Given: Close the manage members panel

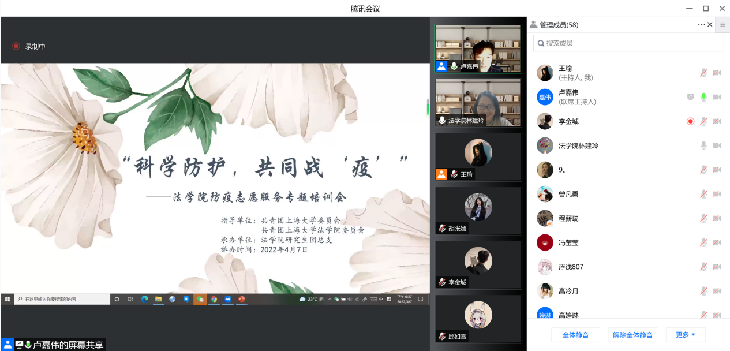Looking at the screenshot, I should coord(710,24).
